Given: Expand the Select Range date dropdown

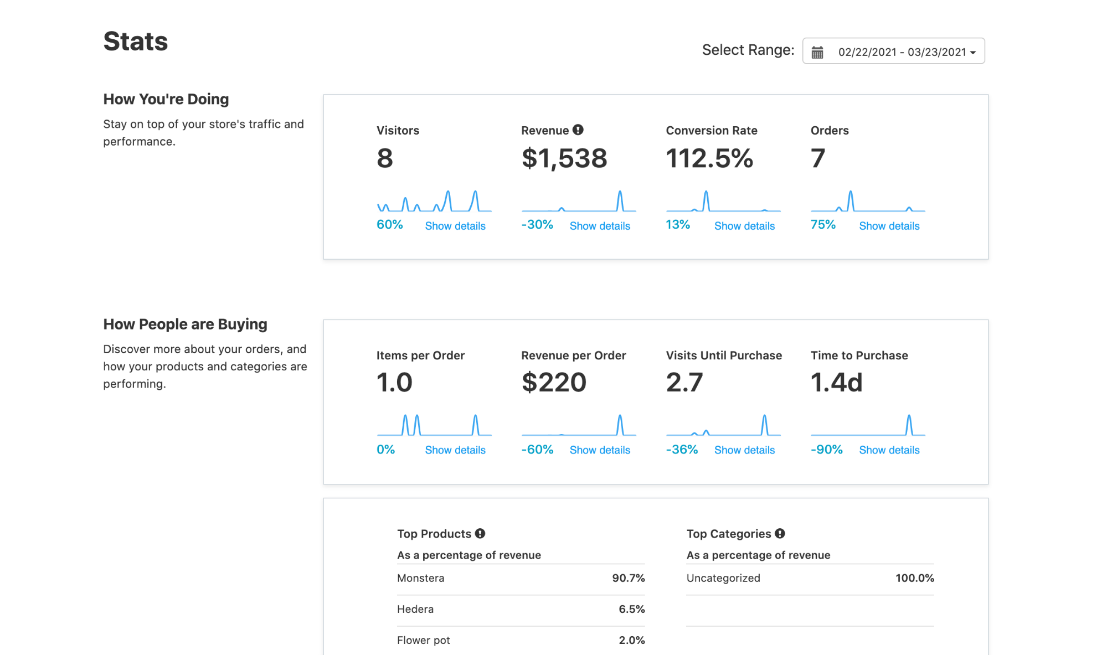Looking at the screenshot, I should pyautogui.click(x=893, y=51).
